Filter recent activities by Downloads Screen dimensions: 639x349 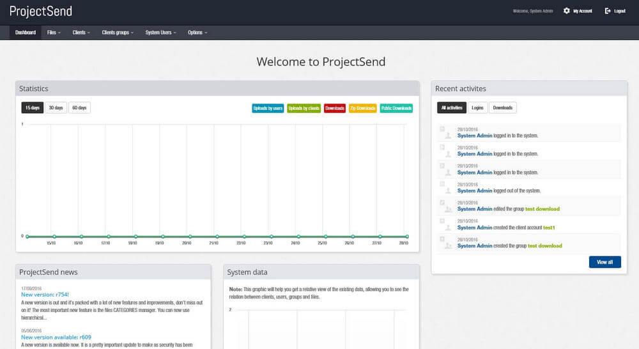pyautogui.click(x=502, y=107)
